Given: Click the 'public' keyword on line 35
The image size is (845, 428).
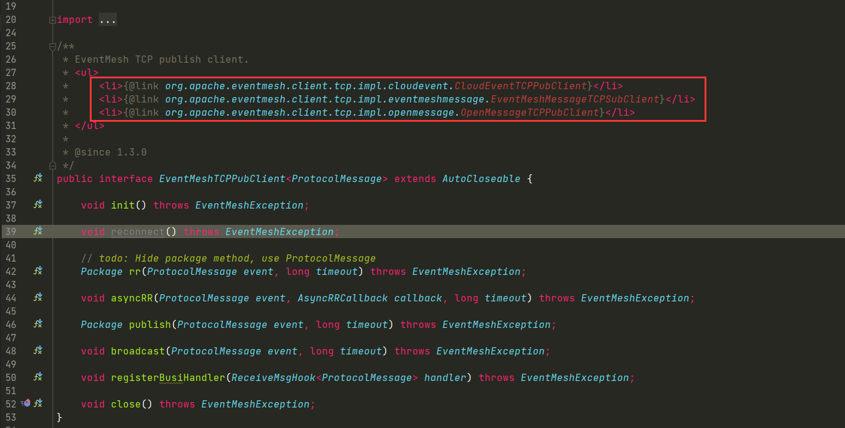Looking at the screenshot, I should coord(75,178).
